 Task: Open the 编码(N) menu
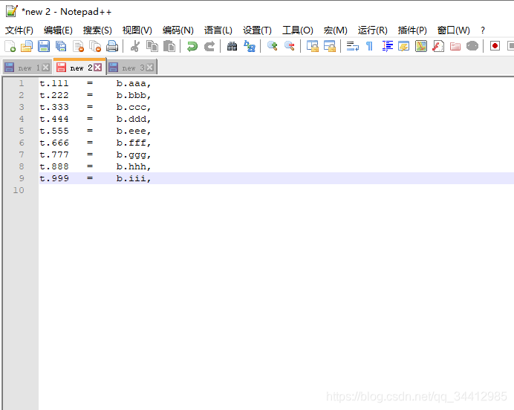178,30
